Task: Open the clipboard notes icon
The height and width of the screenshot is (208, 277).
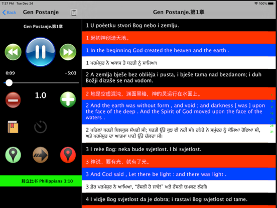Action: click(74, 13)
